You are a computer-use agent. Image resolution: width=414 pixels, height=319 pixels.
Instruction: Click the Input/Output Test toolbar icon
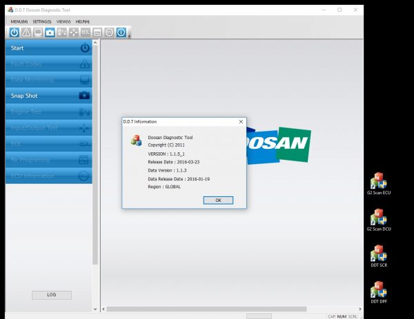tap(74, 32)
